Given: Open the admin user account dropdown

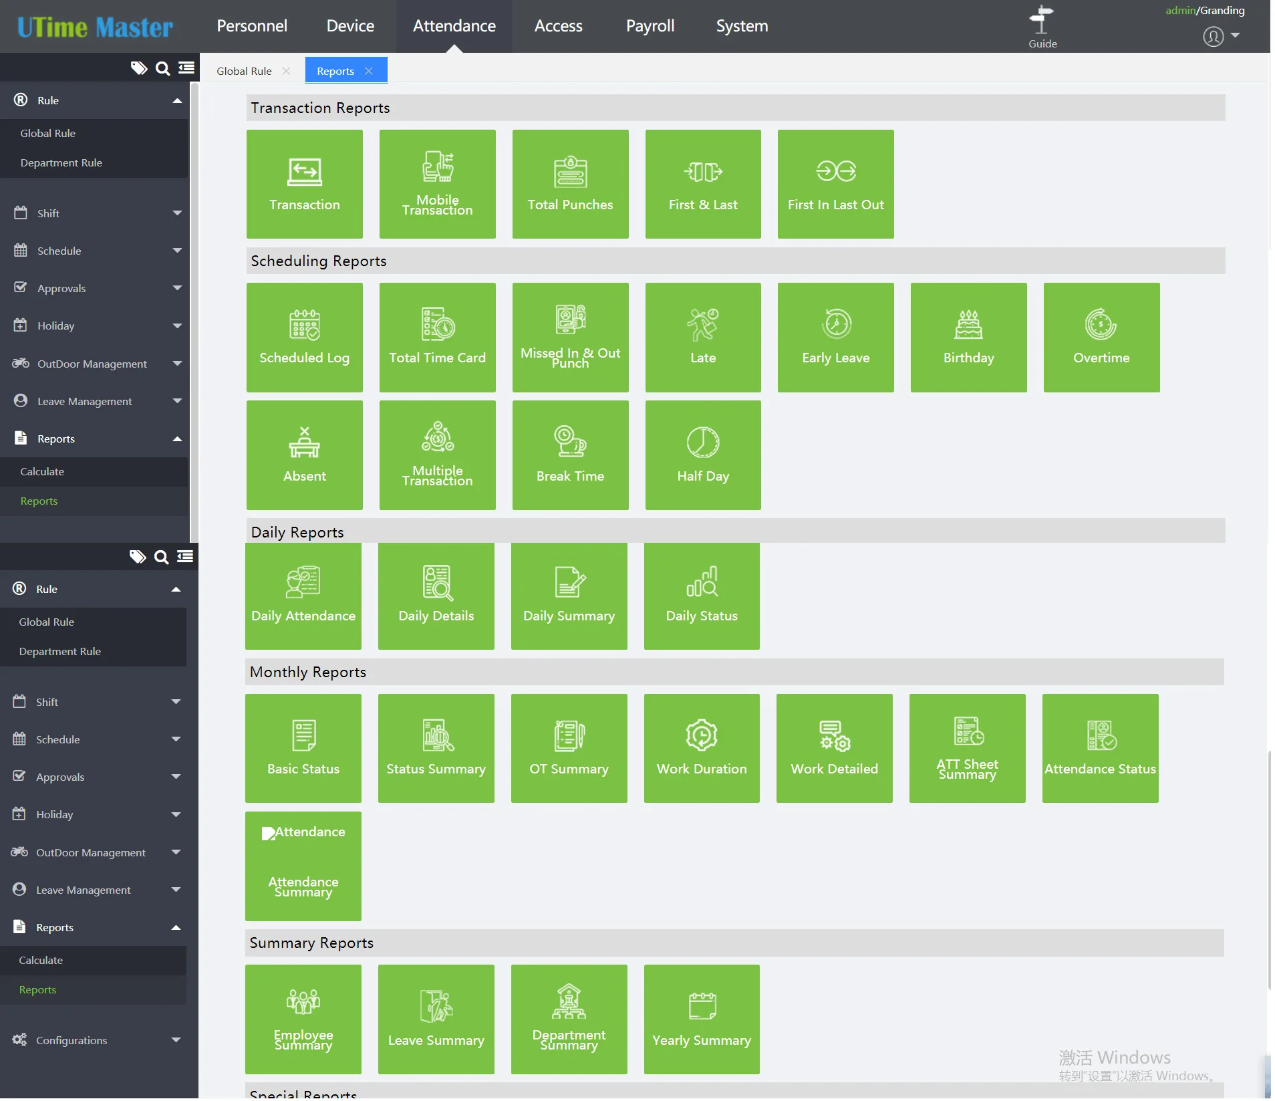Looking at the screenshot, I should click(1220, 36).
